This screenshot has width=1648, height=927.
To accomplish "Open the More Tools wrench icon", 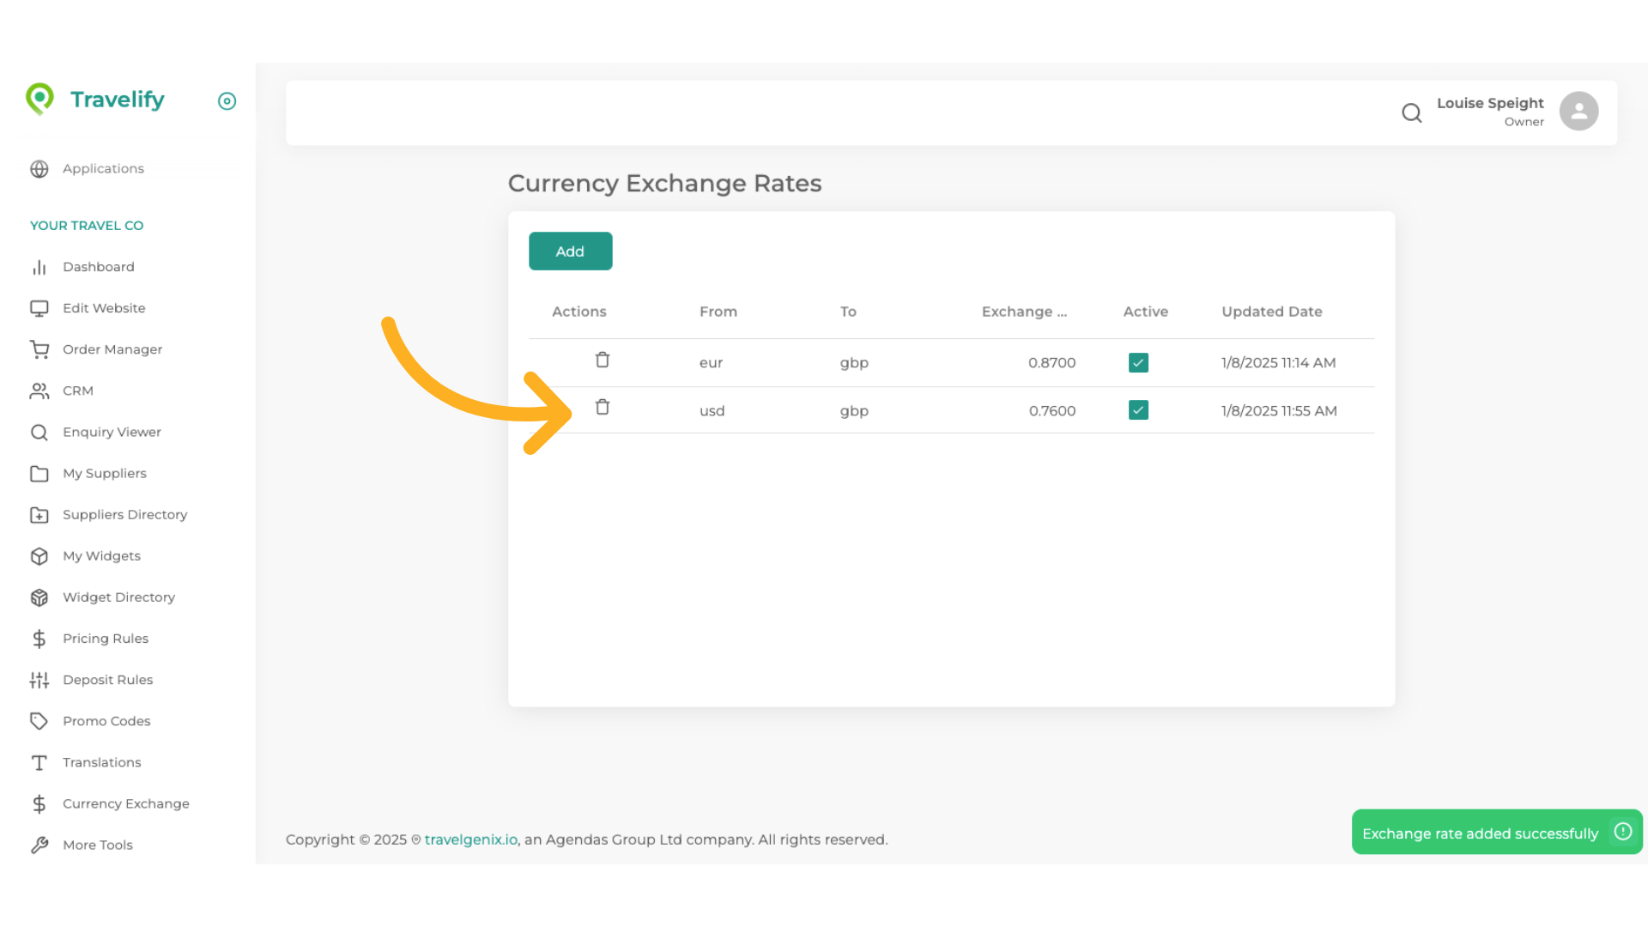I will 39,845.
